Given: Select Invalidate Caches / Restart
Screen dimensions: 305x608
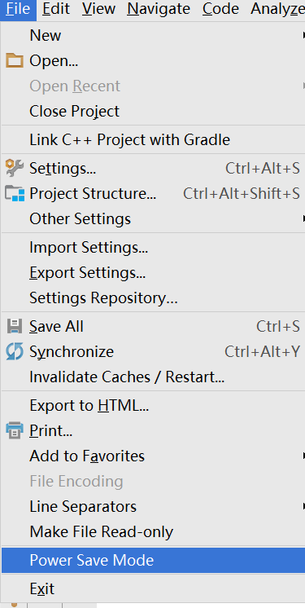Looking at the screenshot, I should pyautogui.click(x=153, y=377).
